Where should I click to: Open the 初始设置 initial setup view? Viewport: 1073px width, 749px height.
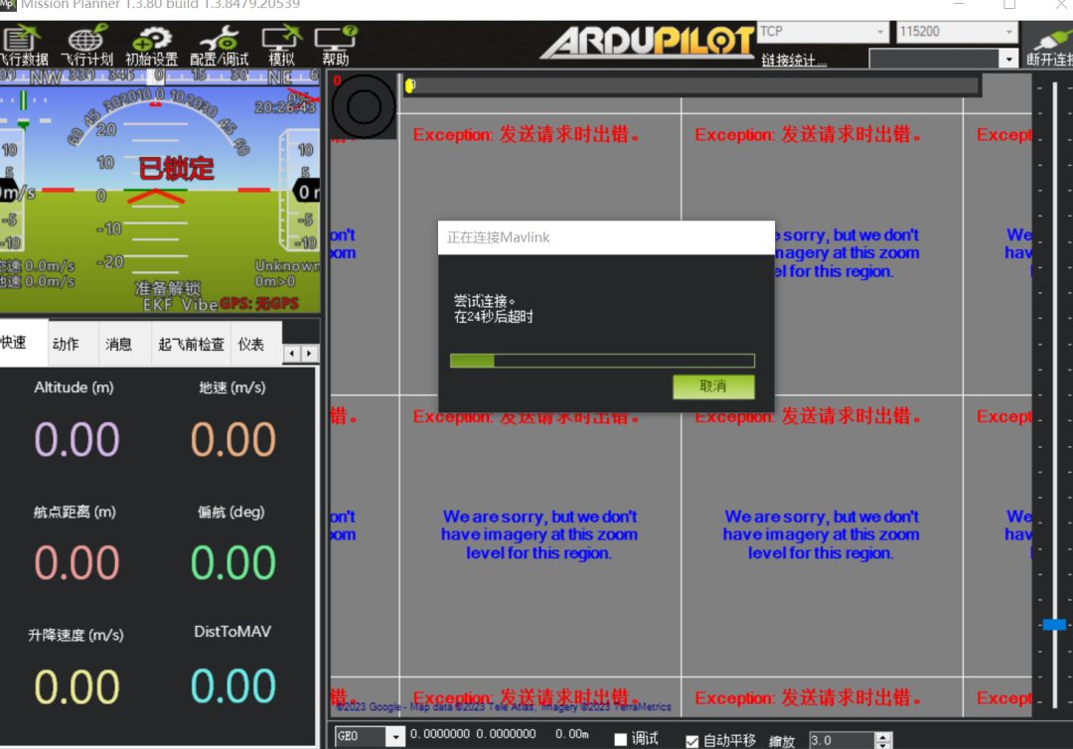point(151,45)
